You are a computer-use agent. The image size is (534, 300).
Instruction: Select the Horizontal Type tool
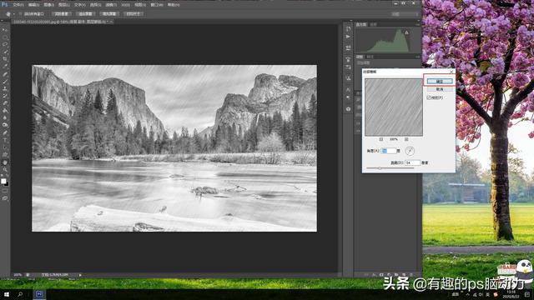[x=5, y=140]
